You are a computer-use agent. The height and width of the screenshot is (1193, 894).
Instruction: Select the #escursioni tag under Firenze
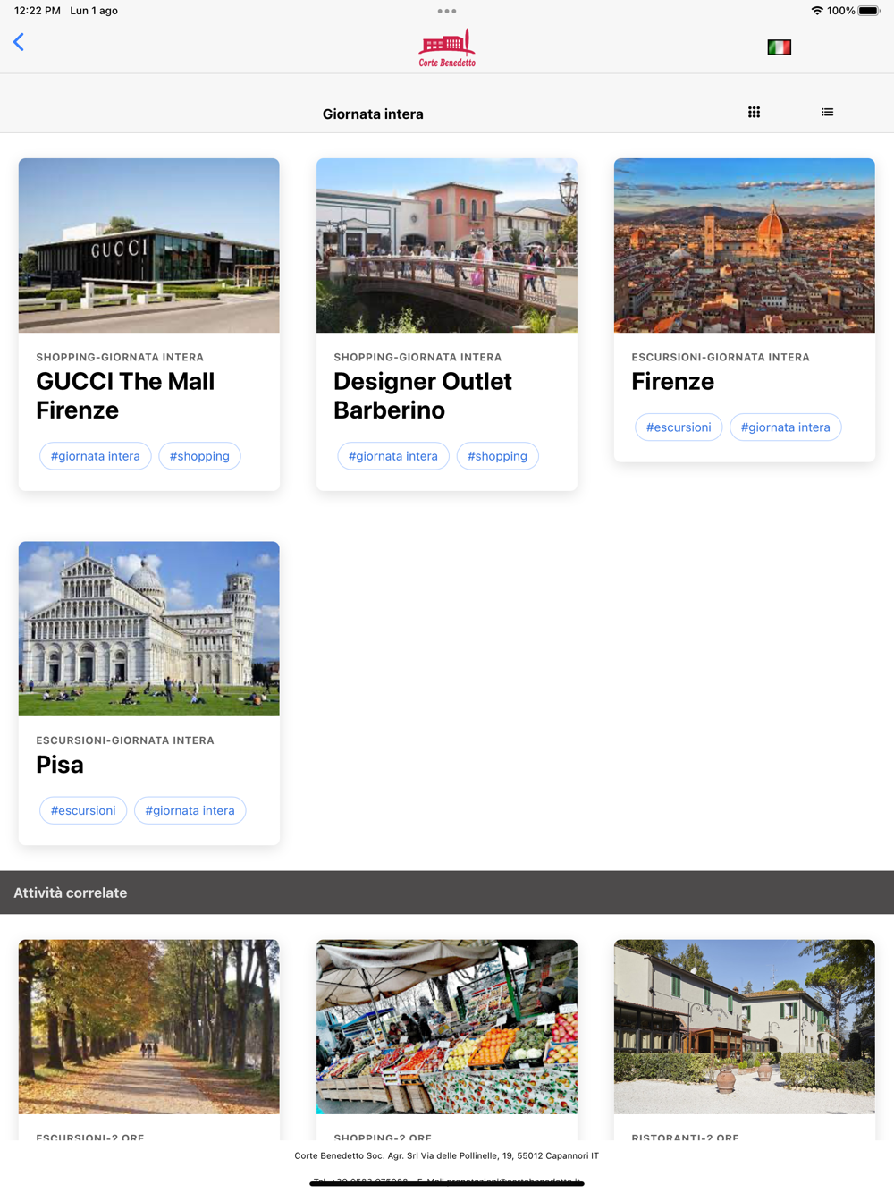pyautogui.click(x=679, y=427)
